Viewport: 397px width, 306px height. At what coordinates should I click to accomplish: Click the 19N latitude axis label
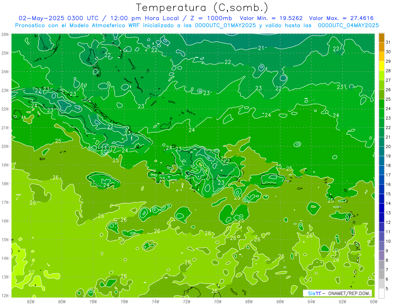5,165
